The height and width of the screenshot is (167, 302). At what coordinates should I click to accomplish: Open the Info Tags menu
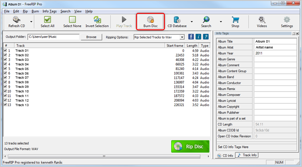tap(50, 11)
